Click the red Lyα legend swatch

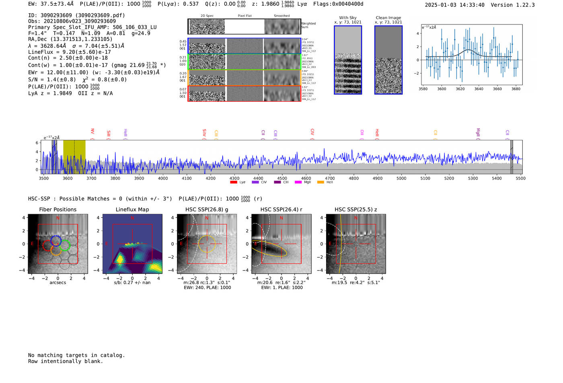click(233, 182)
